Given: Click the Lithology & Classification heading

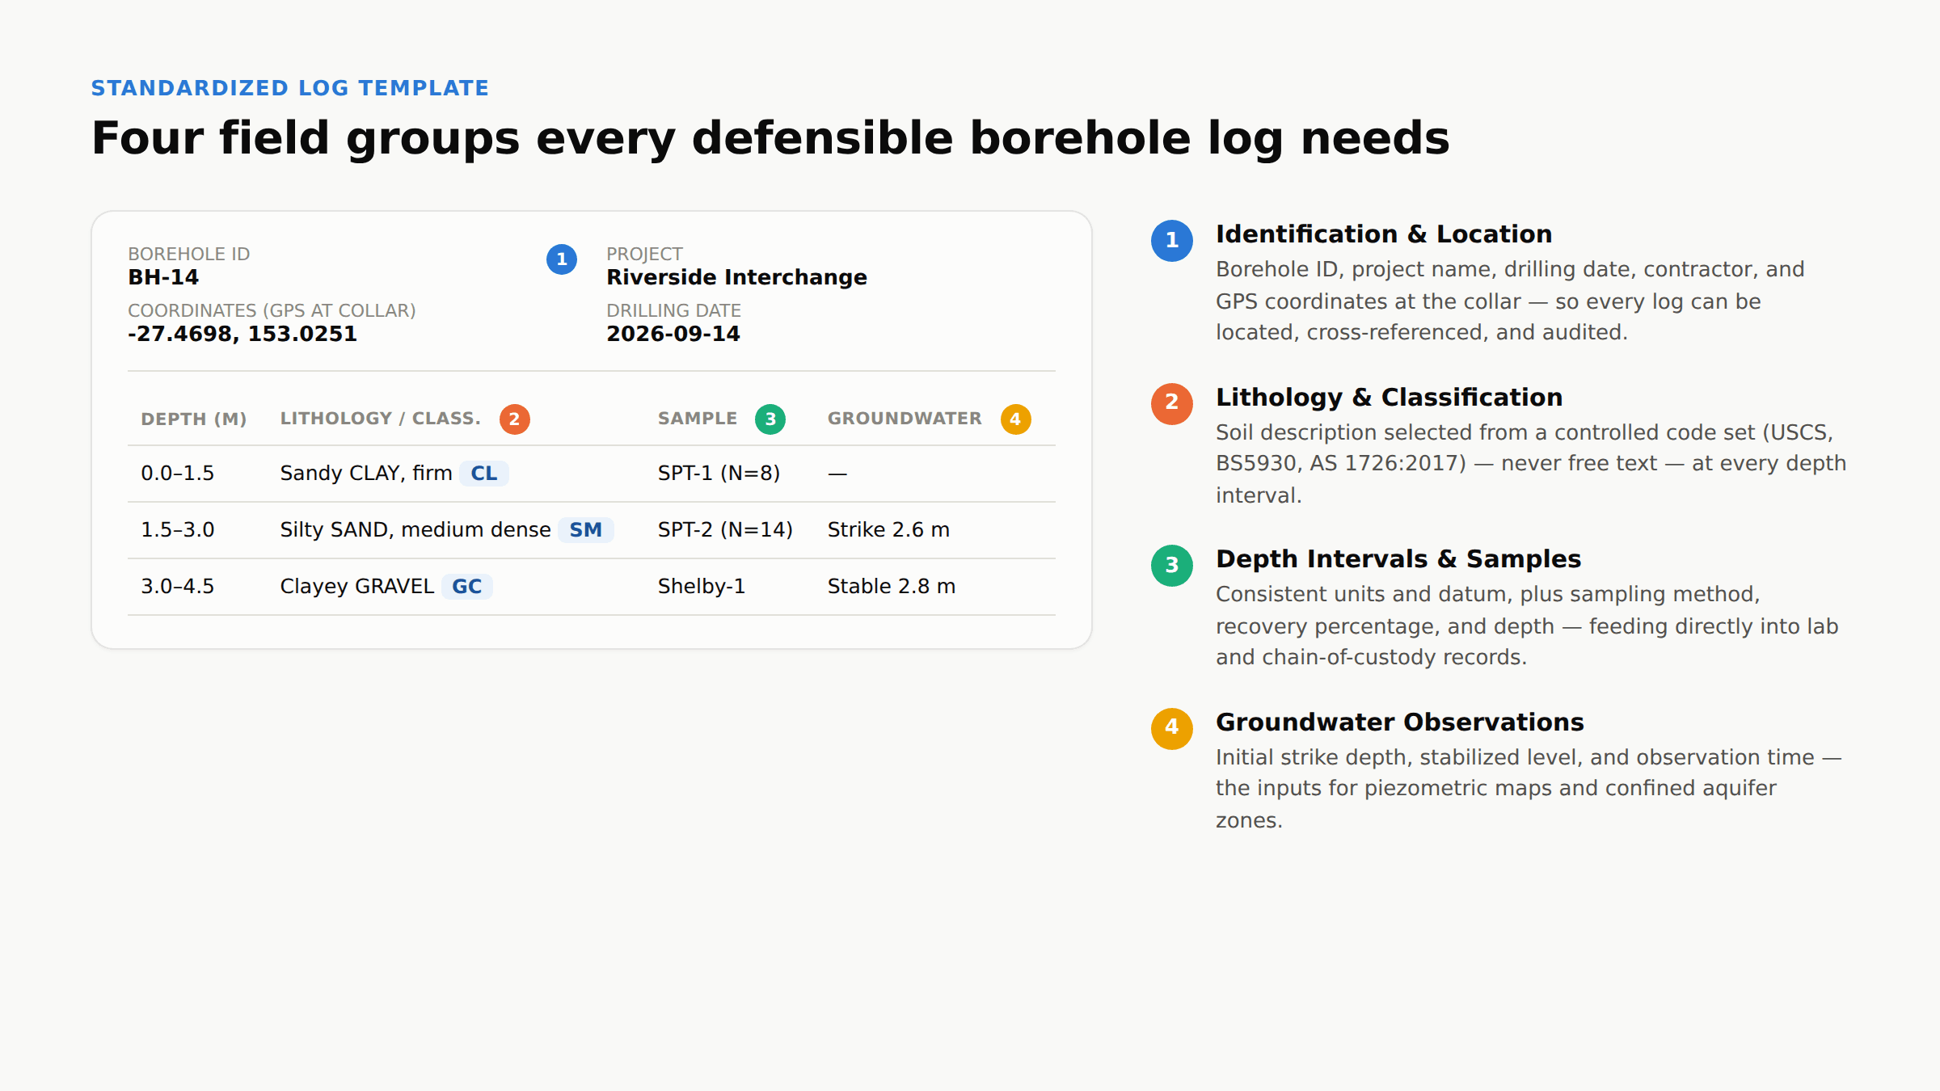Looking at the screenshot, I should (1390, 398).
